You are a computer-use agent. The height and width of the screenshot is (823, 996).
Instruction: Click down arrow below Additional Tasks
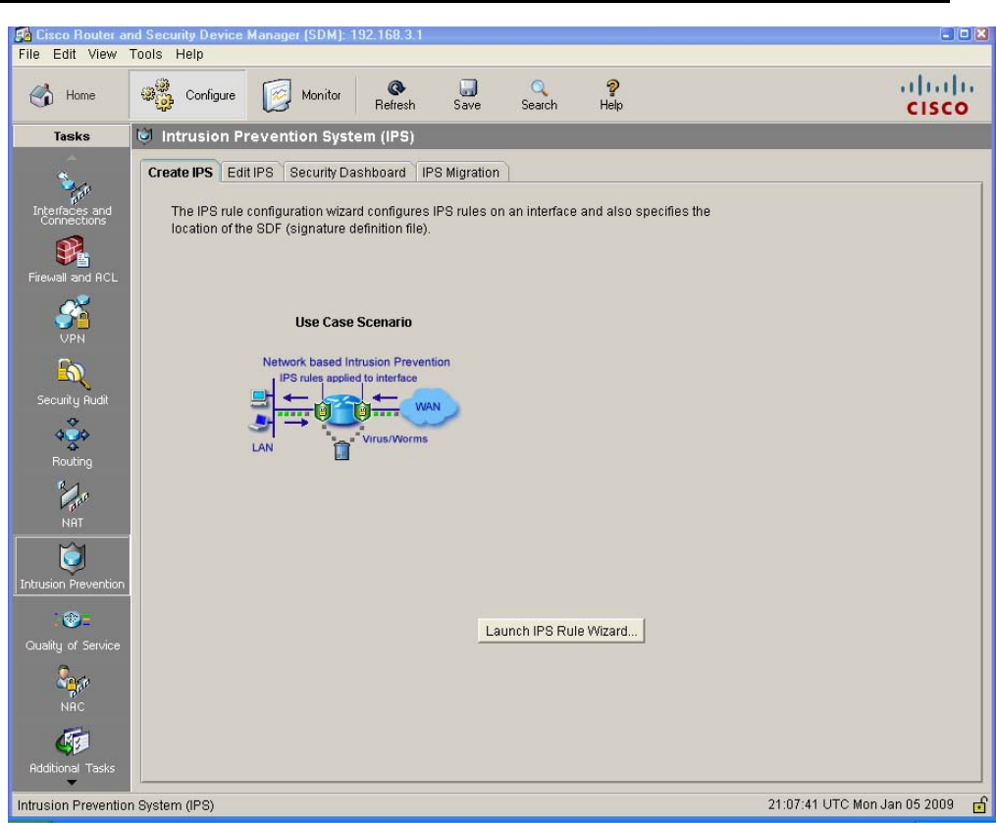(x=72, y=783)
